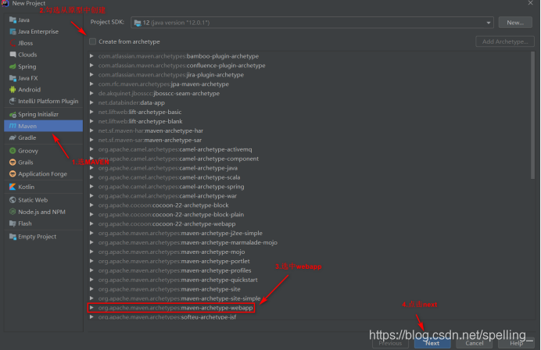Click the Kotlin K icon
The width and height of the screenshot is (541, 350).
point(13,187)
